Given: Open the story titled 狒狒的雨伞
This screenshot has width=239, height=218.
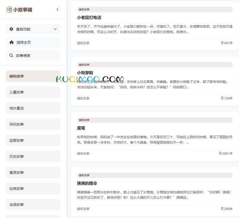Looking at the screenshot, I should pyautogui.click(x=87, y=183).
